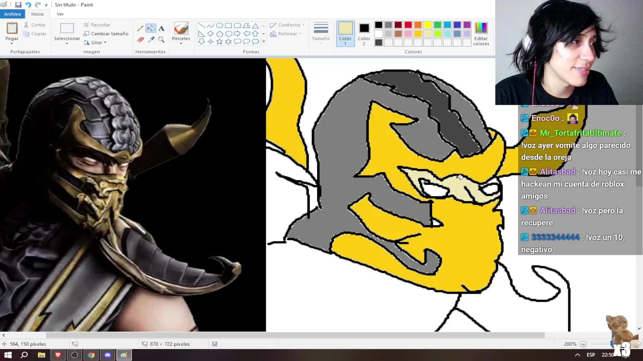This screenshot has height=361, width=643.
Task: Open the Girar rotate dropdown
Action: (95, 43)
